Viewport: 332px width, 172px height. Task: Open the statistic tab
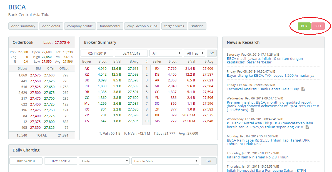pyautogui.click(x=197, y=26)
